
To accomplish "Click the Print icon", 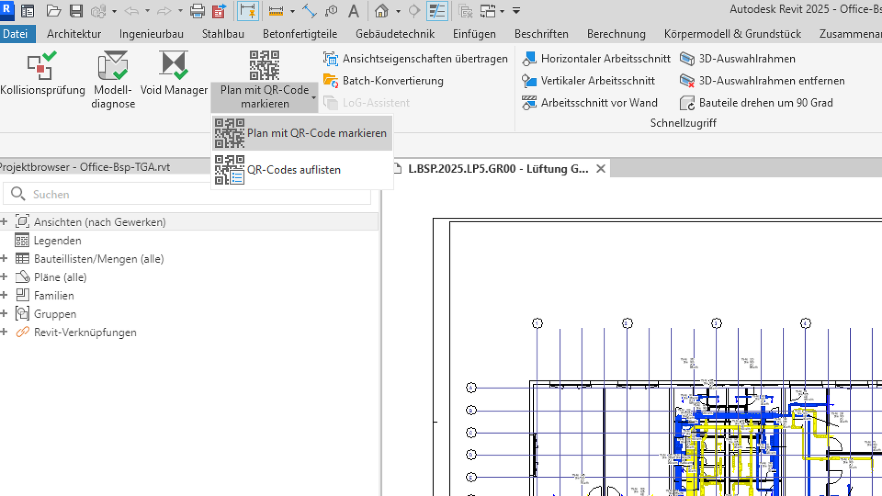I will [x=197, y=11].
